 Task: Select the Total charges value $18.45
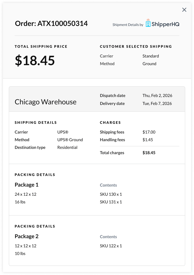[149, 152]
